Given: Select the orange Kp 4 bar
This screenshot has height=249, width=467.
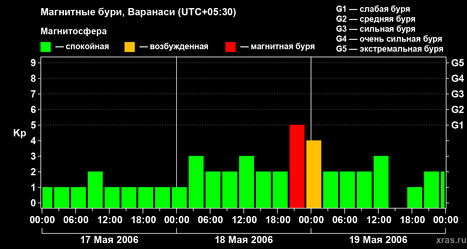Looking at the screenshot, I should point(314,174).
